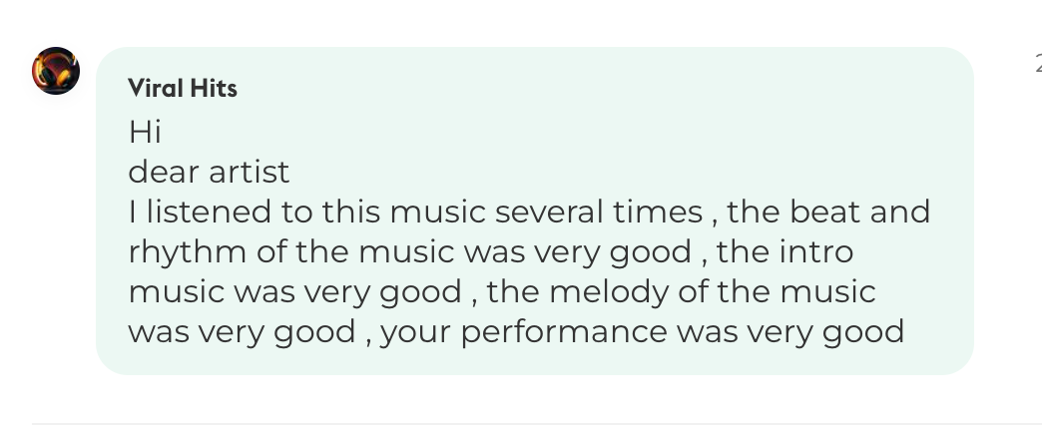Select the line starting "I listened to this music"
This screenshot has height=435, width=1042.
point(529,212)
